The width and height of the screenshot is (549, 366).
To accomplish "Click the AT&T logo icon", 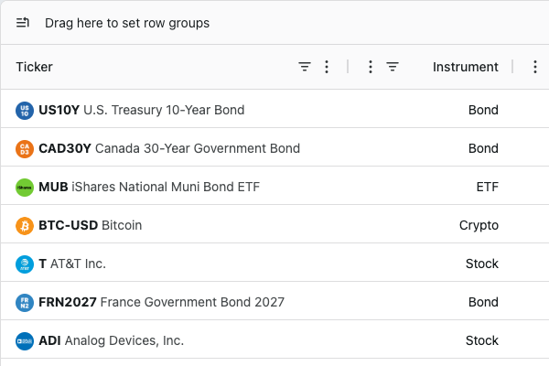I will tap(25, 264).
